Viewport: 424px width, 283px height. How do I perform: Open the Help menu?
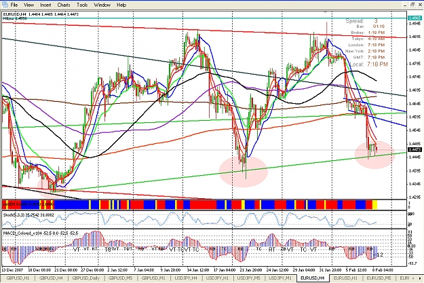[x=121, y=5]
